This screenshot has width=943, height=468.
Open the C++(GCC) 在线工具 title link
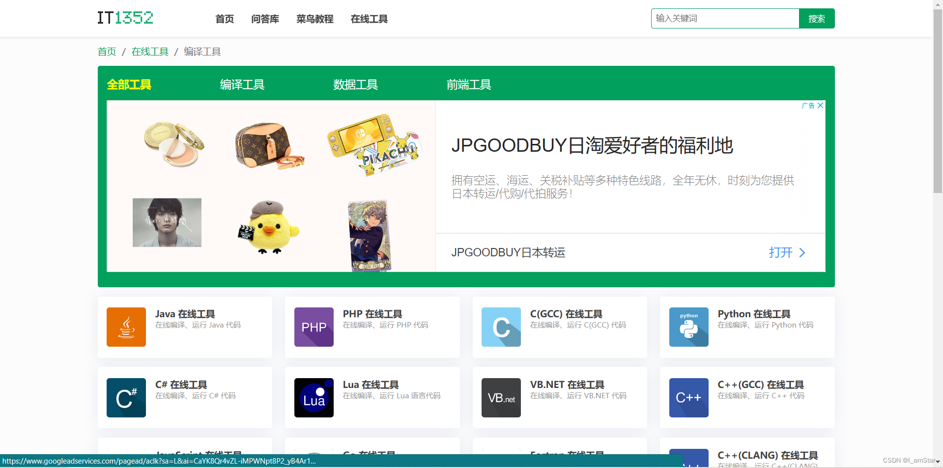click(761, 385)
